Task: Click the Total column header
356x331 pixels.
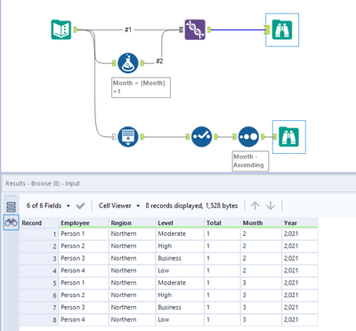Action: [x=222, y=223]
